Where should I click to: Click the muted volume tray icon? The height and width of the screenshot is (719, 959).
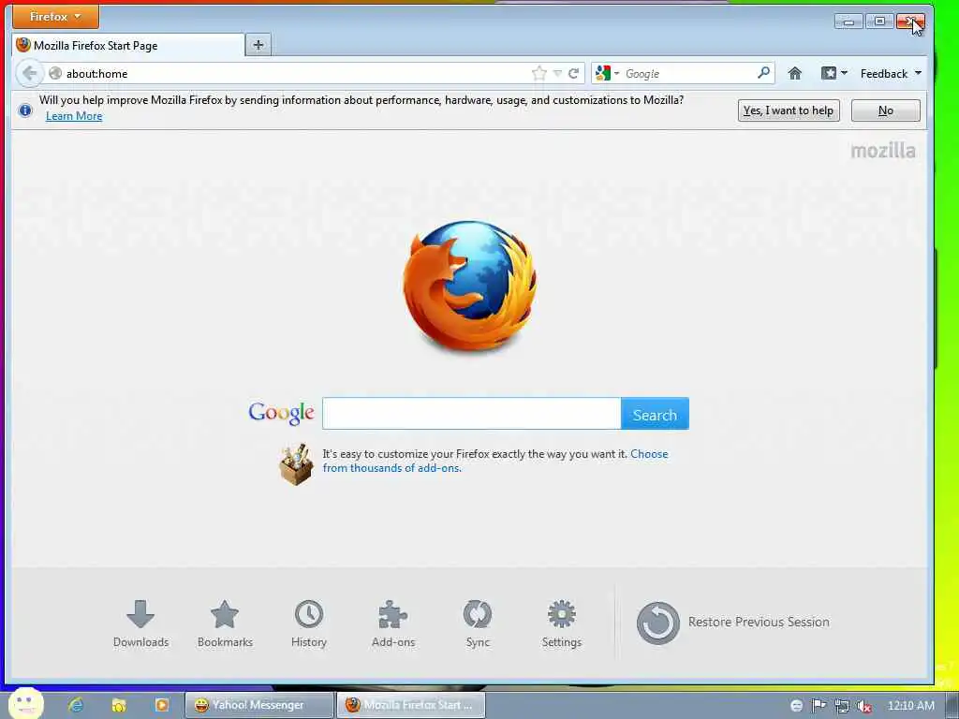click(864, 706)
